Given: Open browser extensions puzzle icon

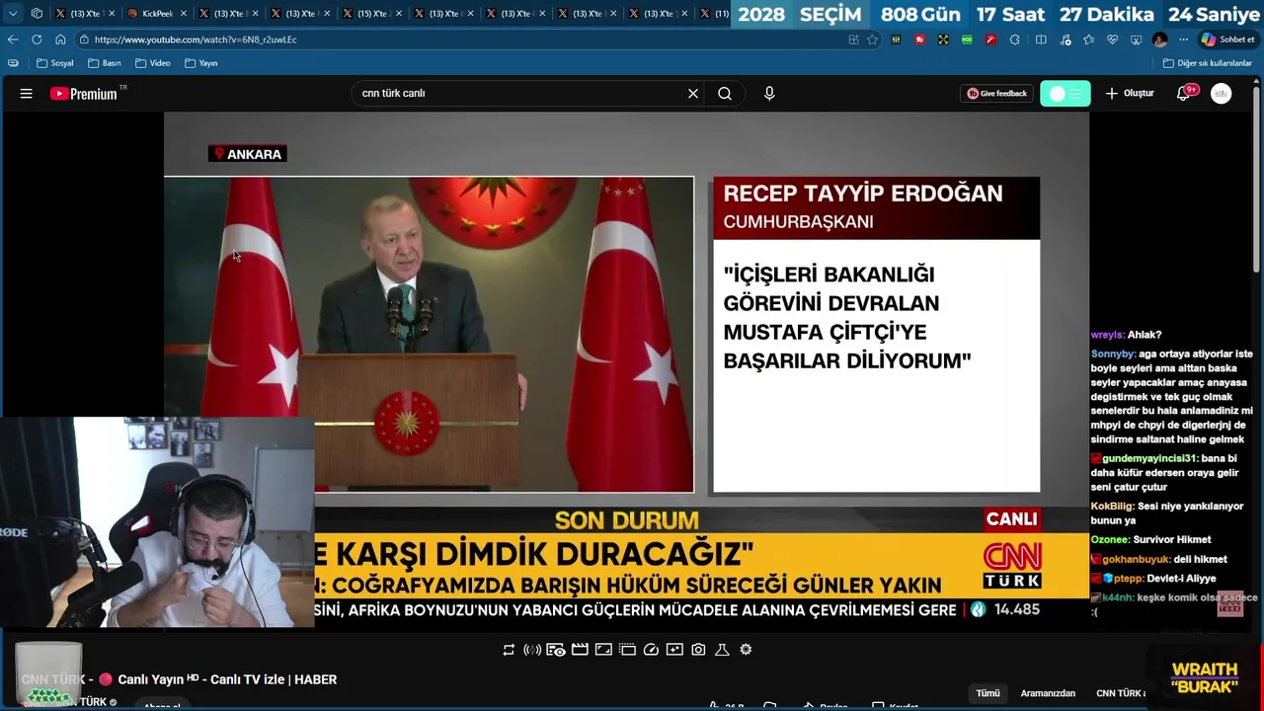Looking at the screenshot, I should tap(1015, 39).
